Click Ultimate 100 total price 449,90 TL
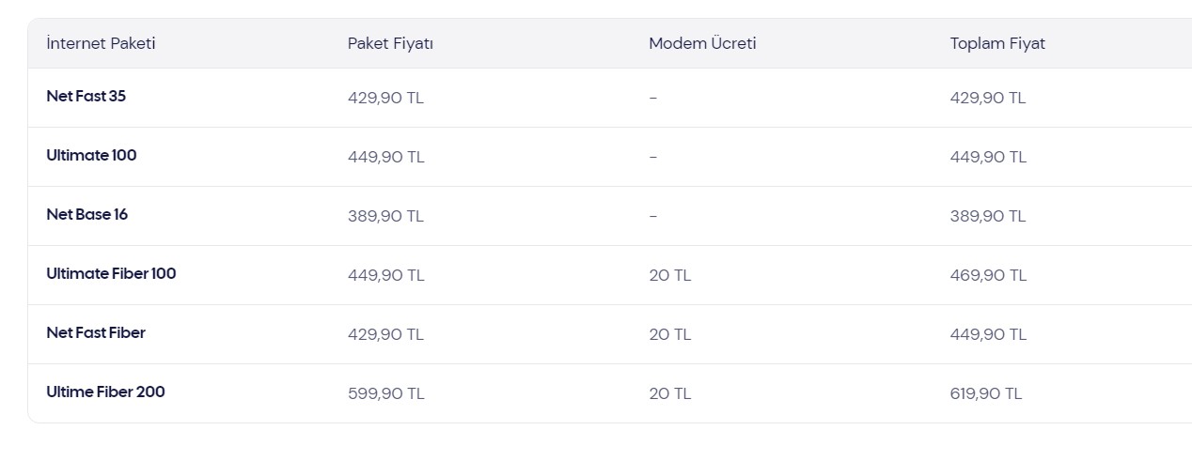The image size is (1192, 461). click(988, 157)
